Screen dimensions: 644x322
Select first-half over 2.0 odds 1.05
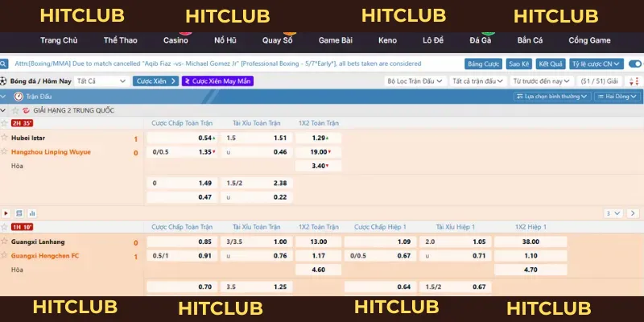coord(455,242)
